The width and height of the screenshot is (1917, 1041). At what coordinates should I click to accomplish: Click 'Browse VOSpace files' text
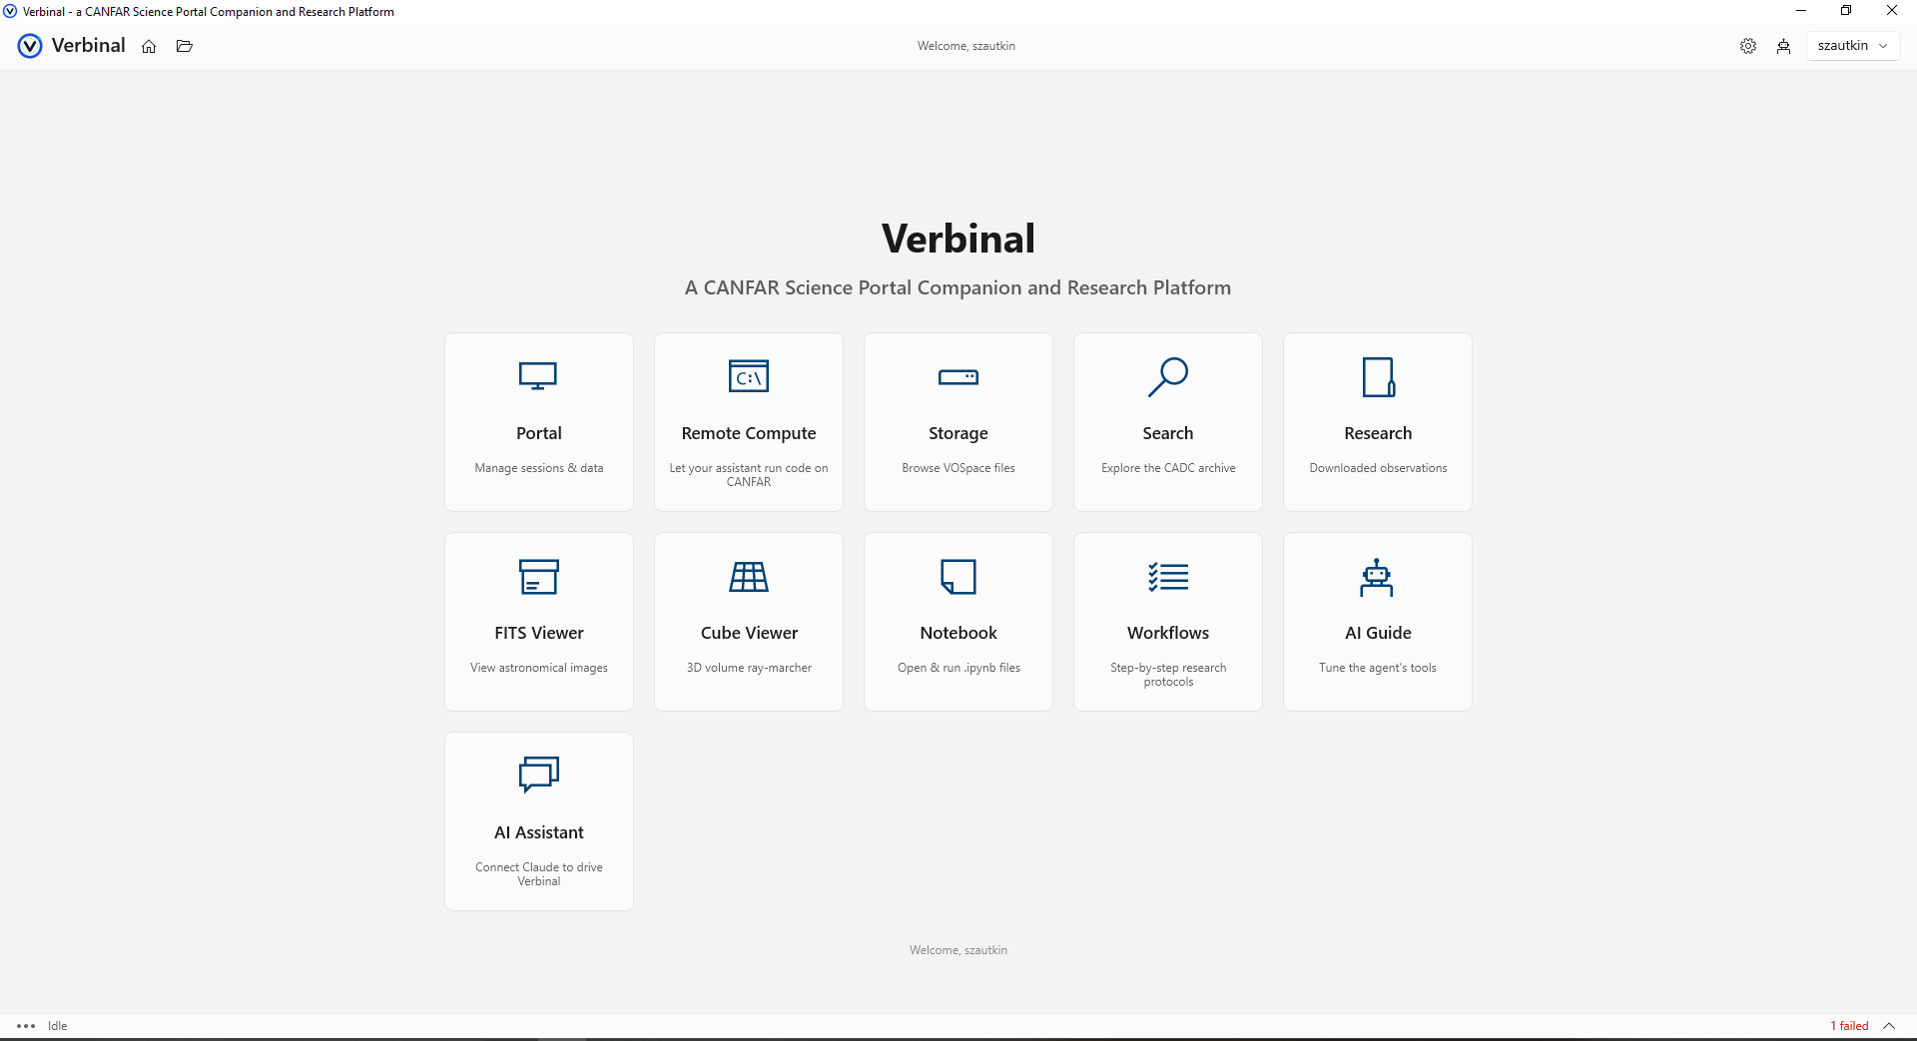click(x=958, y=468)
